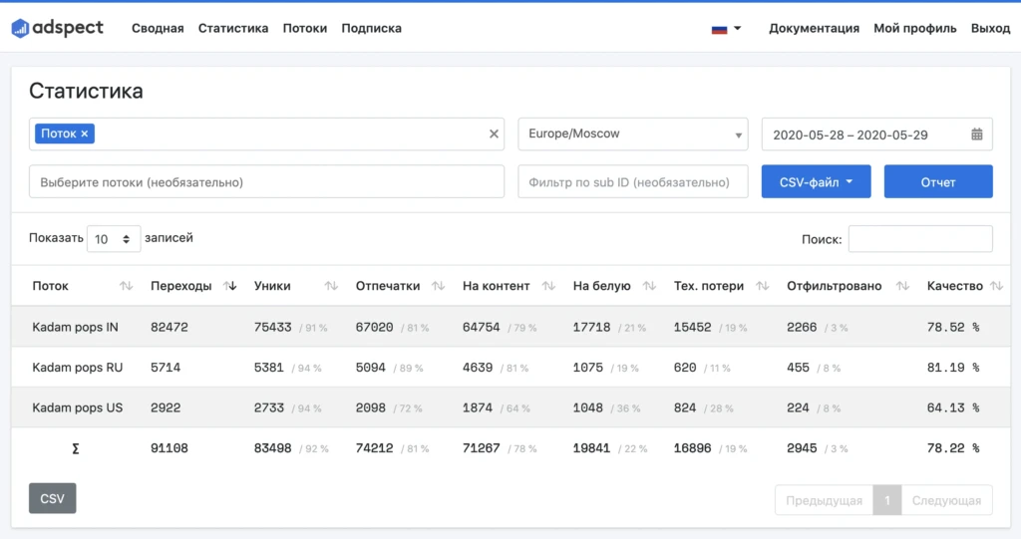Click the 16896 total Тех. потери value
Viewport: 1021px width, 539px height.
pyautogui.click(x=692, y=448)
